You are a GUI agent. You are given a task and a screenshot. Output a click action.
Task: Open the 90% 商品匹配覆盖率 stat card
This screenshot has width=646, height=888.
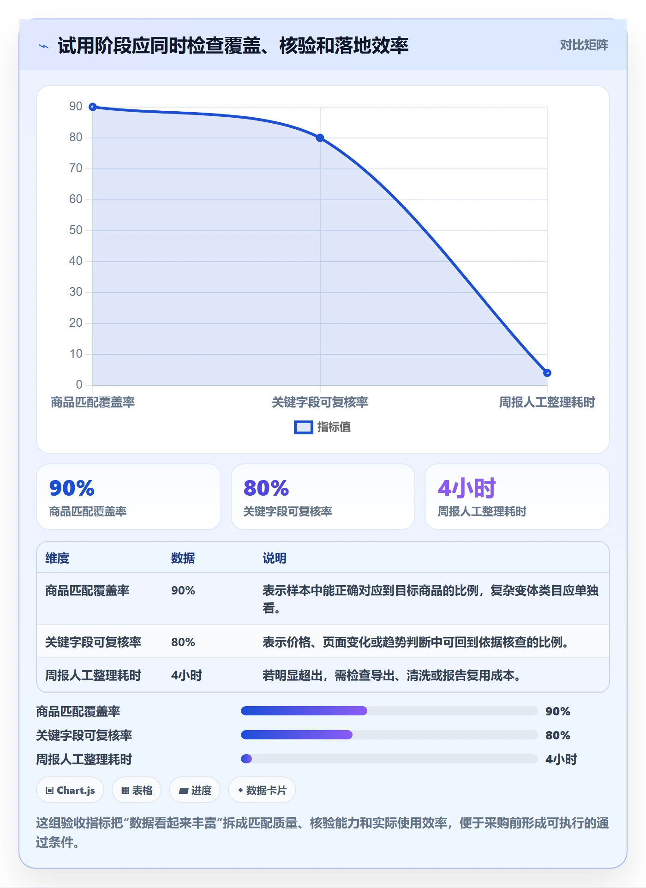click(x=129, y=497)
